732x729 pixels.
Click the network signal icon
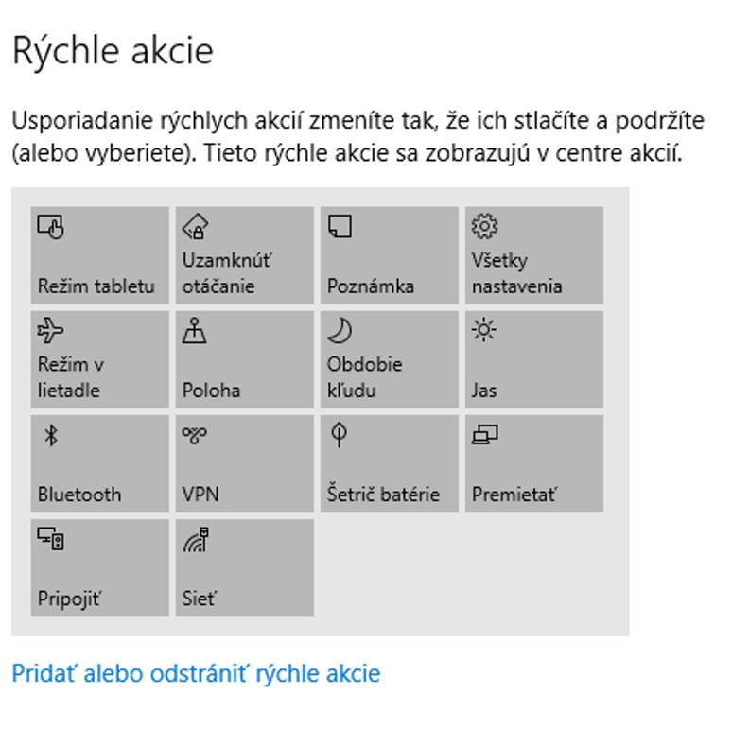coord(196,539)
